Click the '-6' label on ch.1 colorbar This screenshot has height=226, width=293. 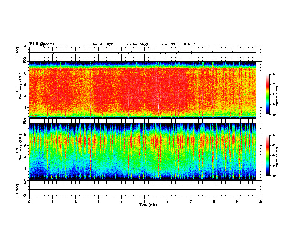coord(273,74)
